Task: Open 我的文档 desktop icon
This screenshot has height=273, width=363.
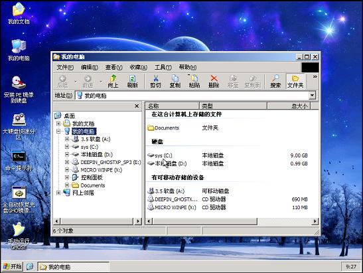Action: point(19,13)
